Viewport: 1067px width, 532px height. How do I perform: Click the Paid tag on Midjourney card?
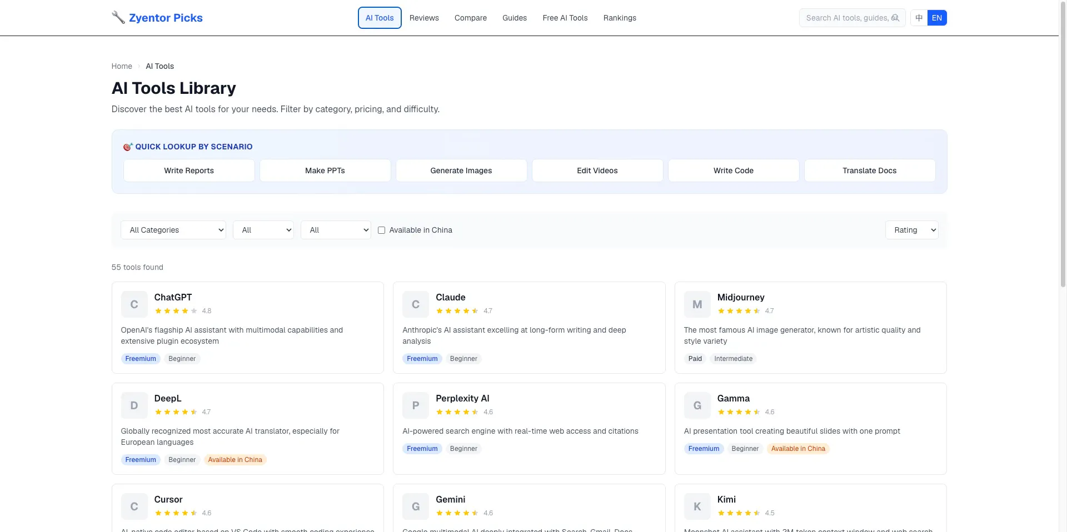(695, 359)
